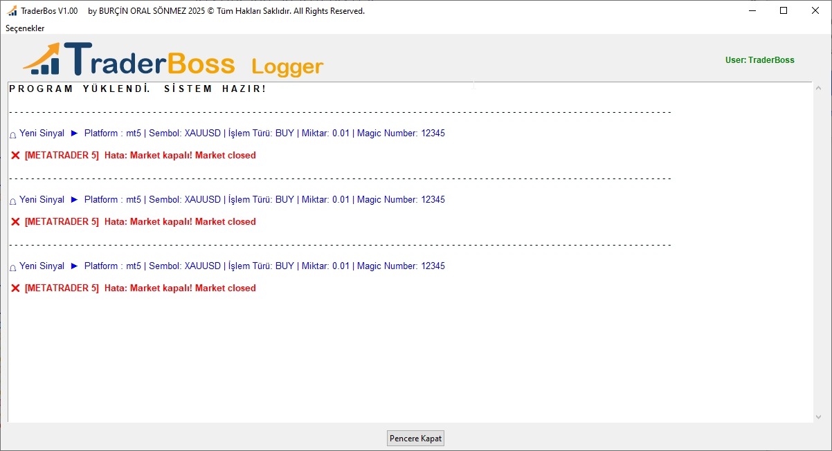Click the red X on the first Market closed error
Image resolution: width=832 pixels, height=451 pixels.
click(x=15, y=155)
